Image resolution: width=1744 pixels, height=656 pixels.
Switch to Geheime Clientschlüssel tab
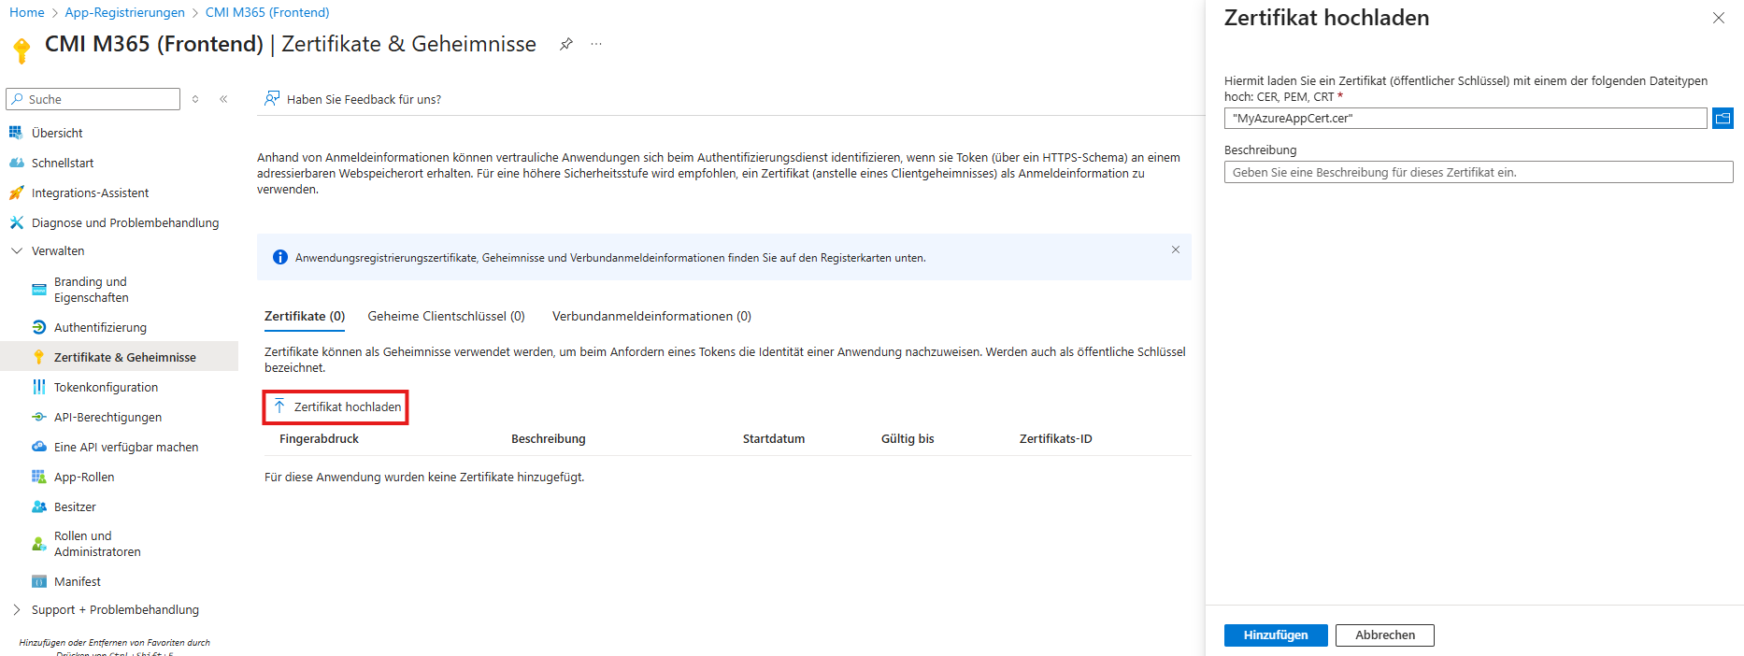click(446, 316)
